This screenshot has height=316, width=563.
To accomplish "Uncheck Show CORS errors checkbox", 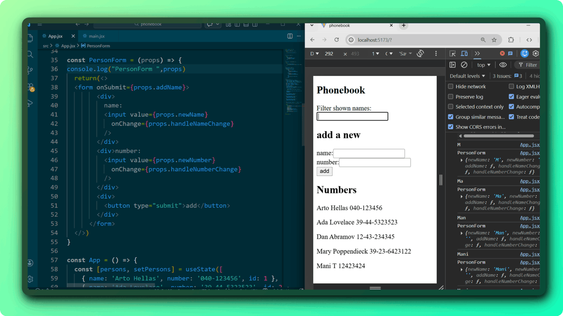I will pyautogui.click(x=451, y=127).
